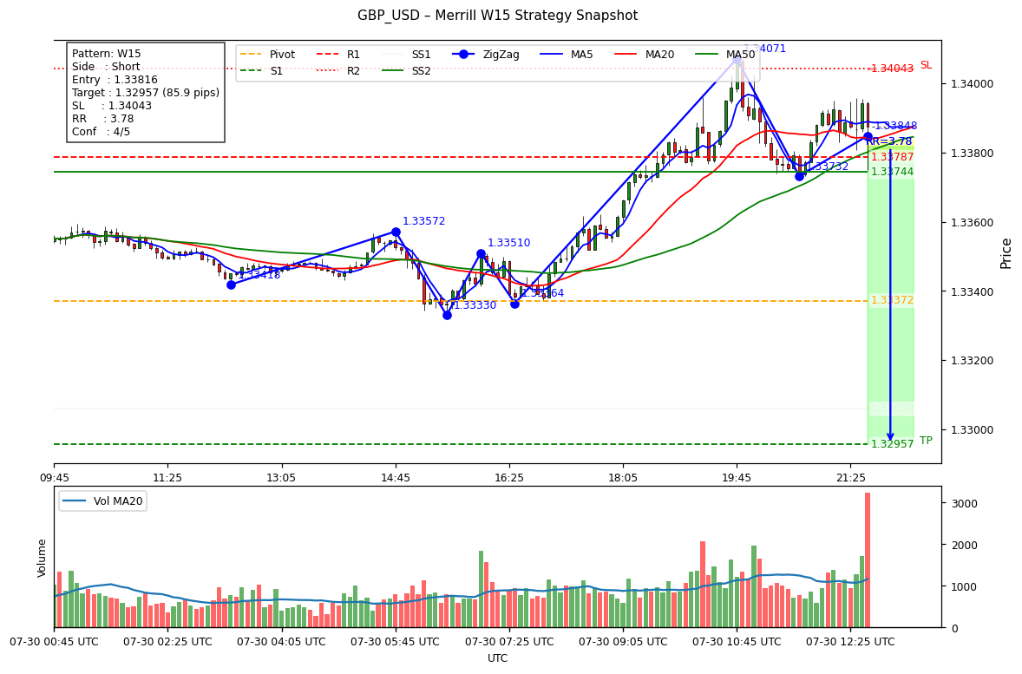This screenshot has width=1022, height=674.
Task: Click the ZigZag point labeled 1.33510
Action: tap(481, 253)
